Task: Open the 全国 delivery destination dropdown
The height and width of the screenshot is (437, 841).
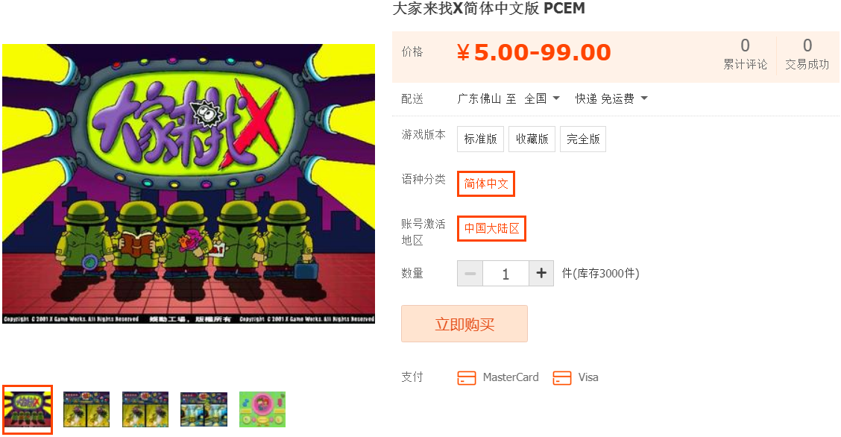Action: pos(542,98)
